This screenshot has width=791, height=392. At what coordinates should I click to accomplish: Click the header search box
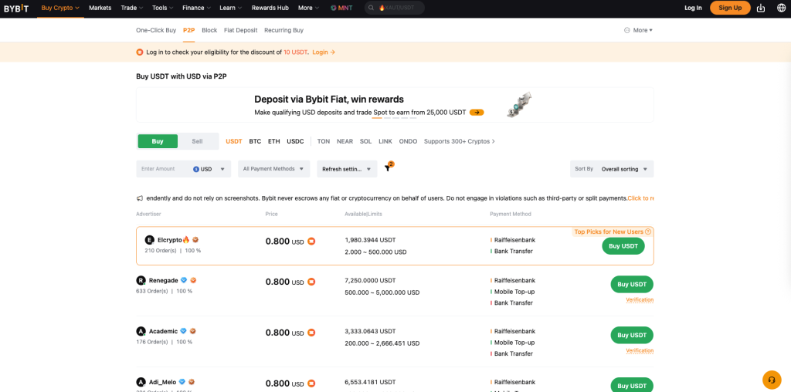point(395,8)
